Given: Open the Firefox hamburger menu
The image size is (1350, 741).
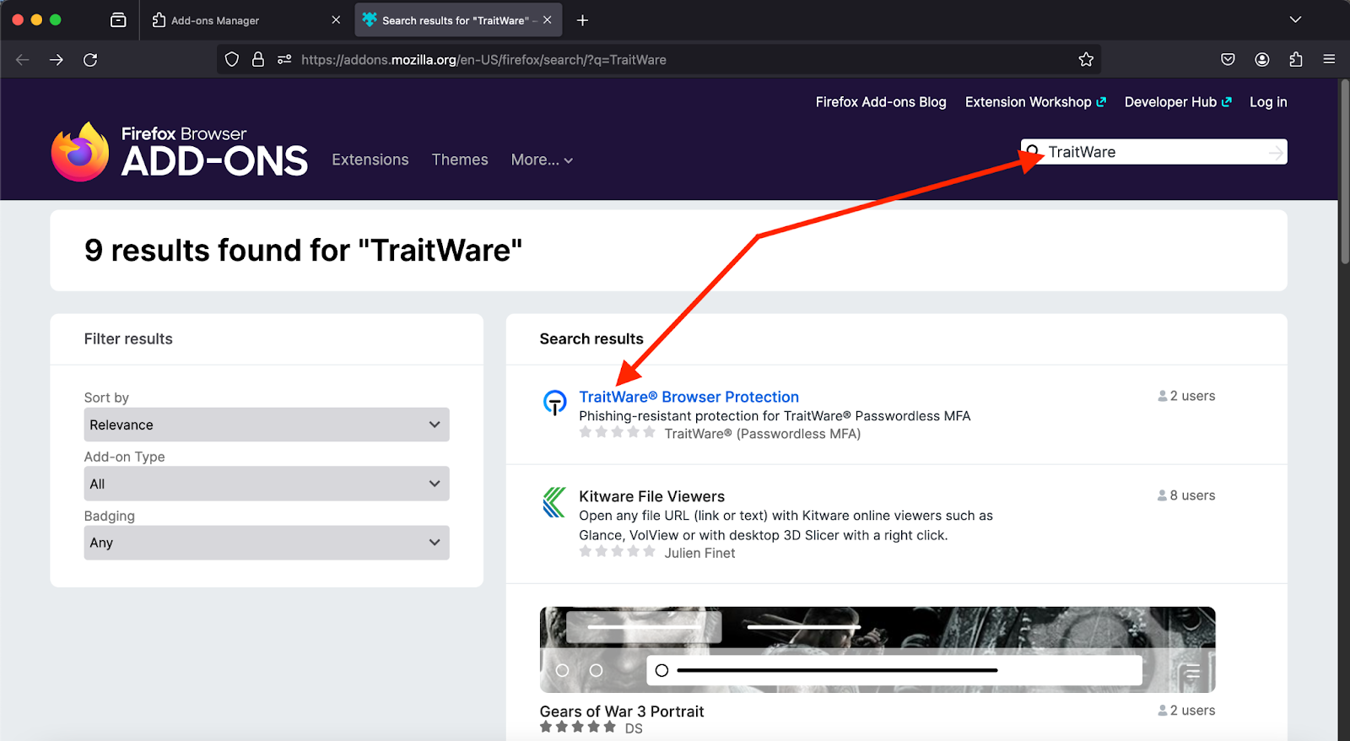Looking at the screenshot, I should tap(1329, 60).
